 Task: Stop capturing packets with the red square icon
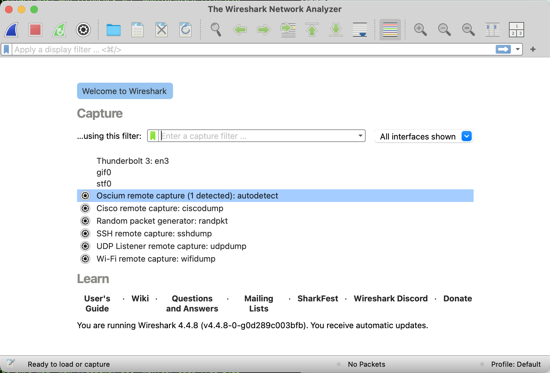pyautogui.click(x=35, y=30)
